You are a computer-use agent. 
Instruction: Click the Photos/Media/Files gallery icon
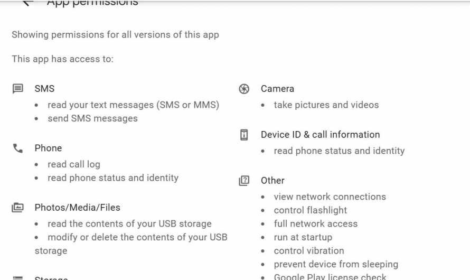(17, 208)
